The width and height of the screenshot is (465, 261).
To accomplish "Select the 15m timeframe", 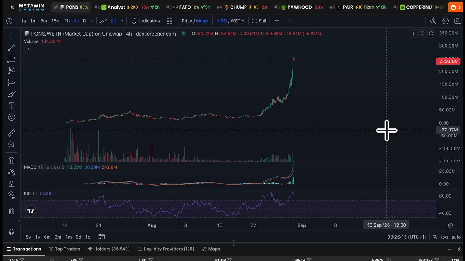I will [56, 21].
